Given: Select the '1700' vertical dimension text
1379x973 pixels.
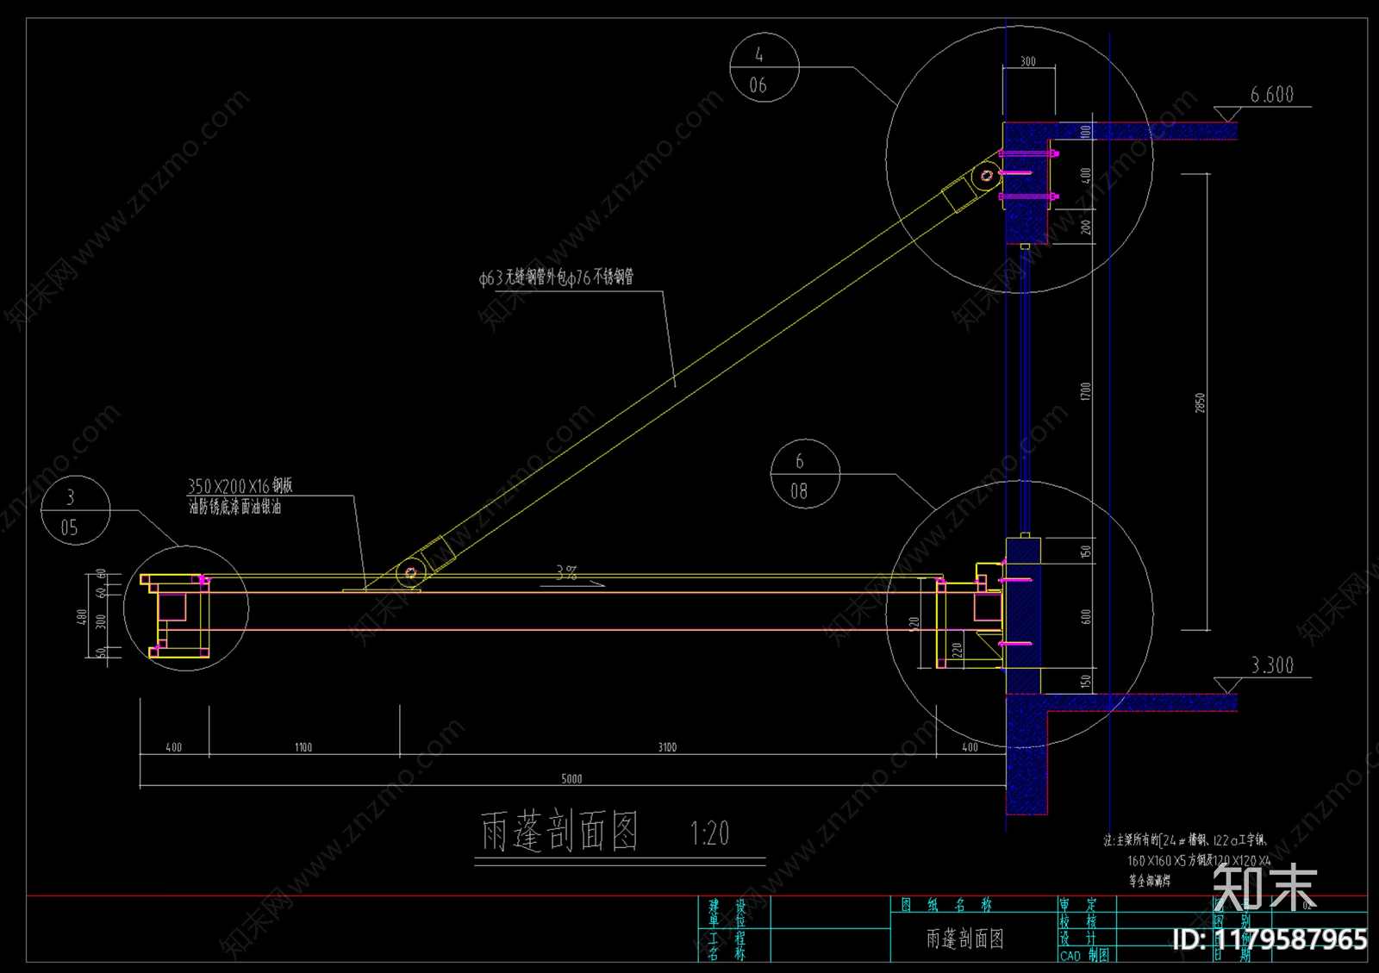Looking at the screenshot, I should (x=1086, y=391).
